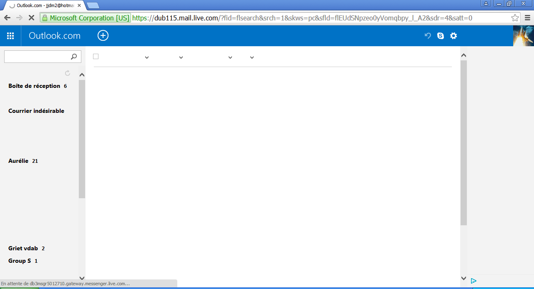Image resolution: width=534 pixels, height=289 pixels.
Task: Open the second toolbar dropdown chevron
Action: click(x=181, y=57)
